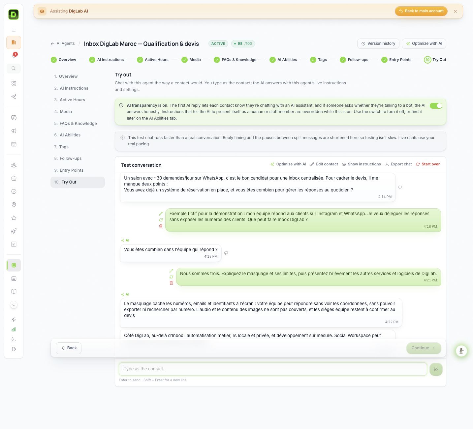Send the message with paper plane button
The image size is (473, 429).
pos(436,369)
